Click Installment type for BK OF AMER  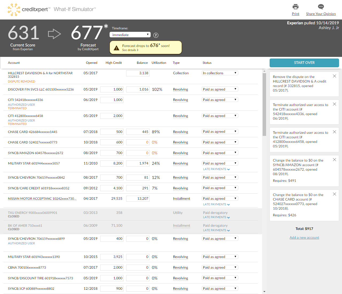(182, 226)
